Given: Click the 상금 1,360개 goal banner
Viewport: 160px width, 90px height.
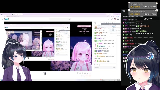Looking at the screenshot, I should [143, 13].
